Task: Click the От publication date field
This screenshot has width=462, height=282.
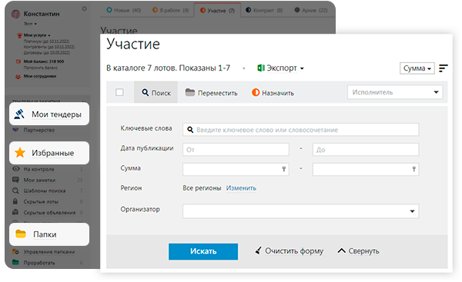Action: tap(236, 149)
